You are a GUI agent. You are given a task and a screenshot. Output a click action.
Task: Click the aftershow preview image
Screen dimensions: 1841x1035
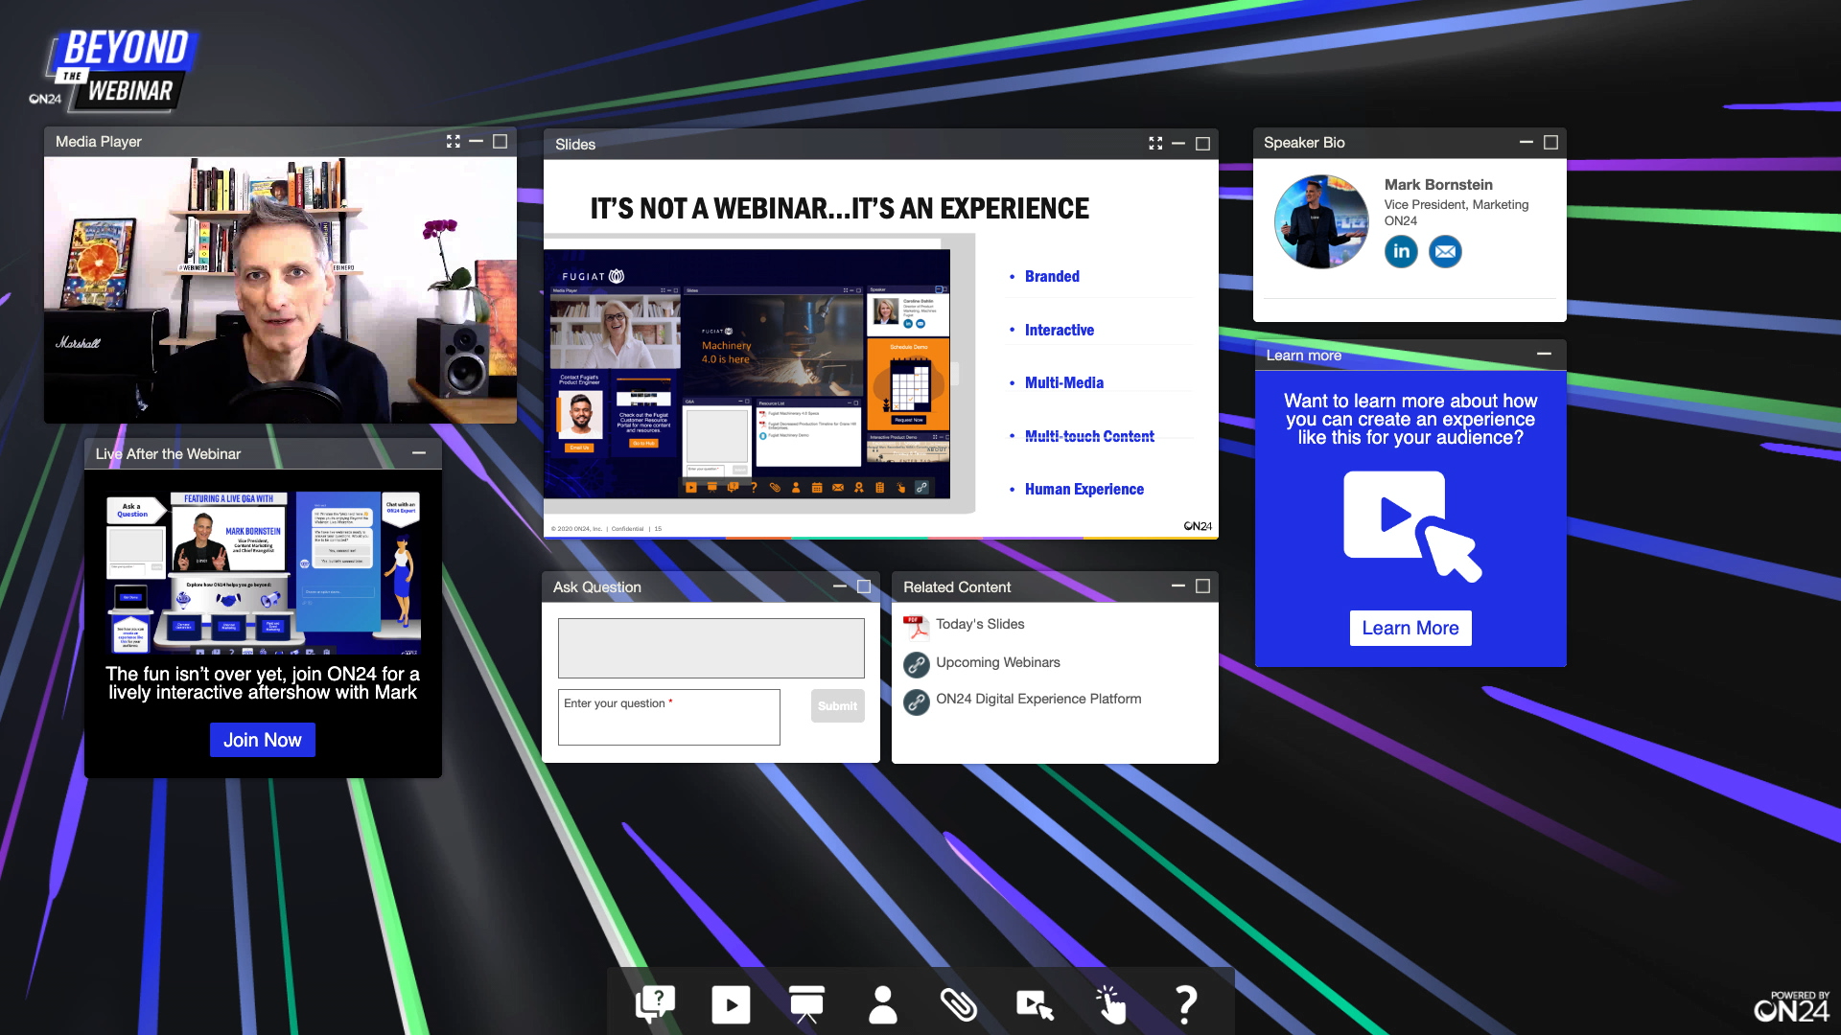coord(264,572)
